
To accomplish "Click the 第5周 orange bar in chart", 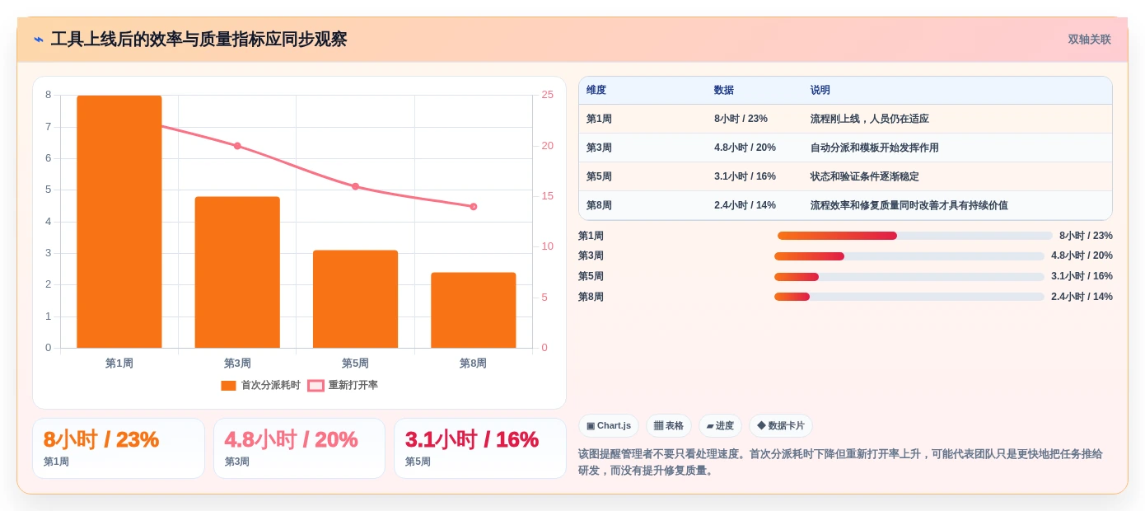I will pyautogui.click(x=355, y=299).
